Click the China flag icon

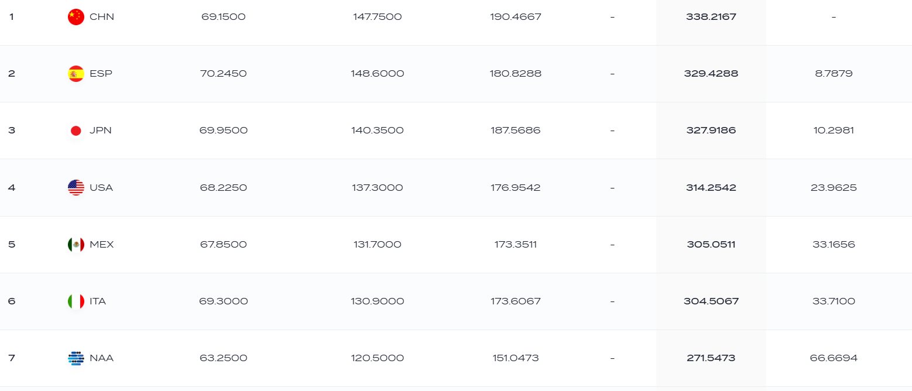point(76,17)
